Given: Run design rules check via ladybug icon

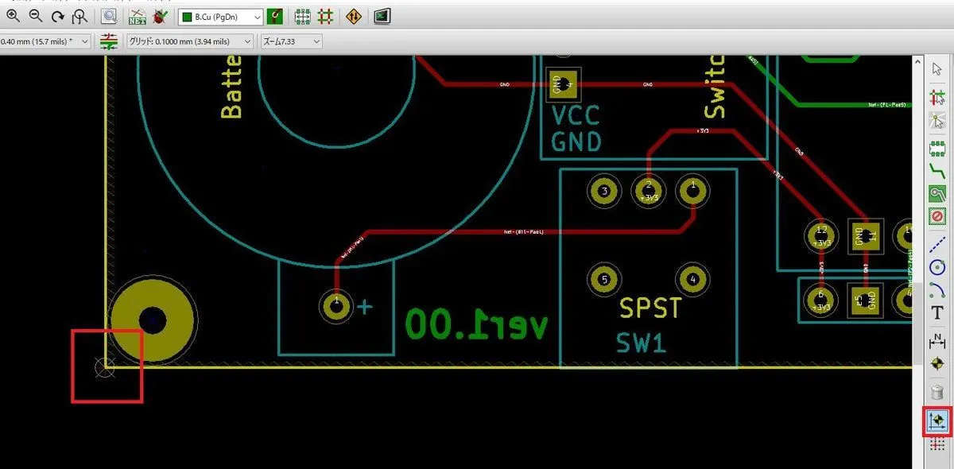Looking at the screenshot, I should click(x=160, y=16).
